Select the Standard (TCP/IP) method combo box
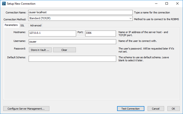 [x=80, y=18]
